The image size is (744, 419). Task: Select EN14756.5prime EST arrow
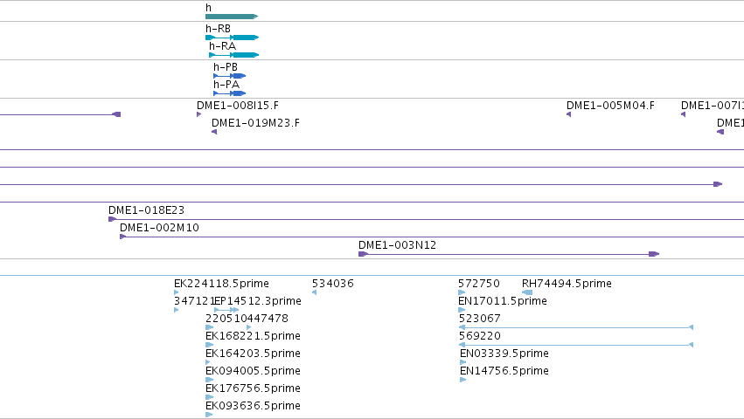click(x=463, y=380)
